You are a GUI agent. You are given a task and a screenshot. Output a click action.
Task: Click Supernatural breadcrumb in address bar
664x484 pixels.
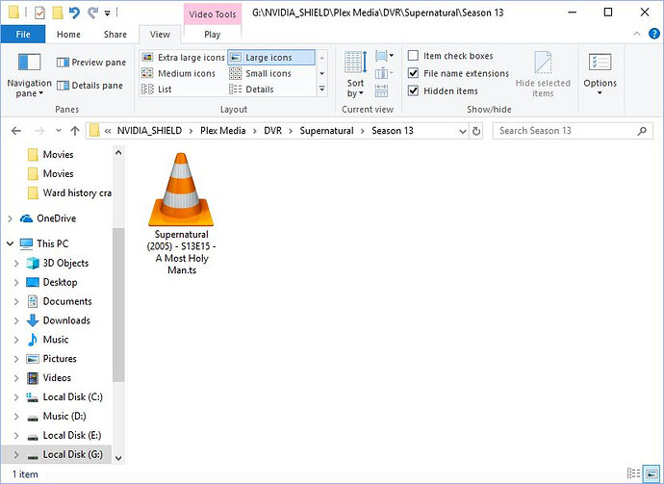pyautogui.click(x=326, y=131)
